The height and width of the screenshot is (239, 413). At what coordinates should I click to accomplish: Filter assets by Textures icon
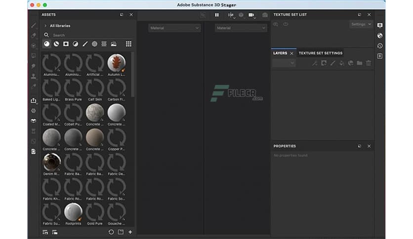pos(104,44)
